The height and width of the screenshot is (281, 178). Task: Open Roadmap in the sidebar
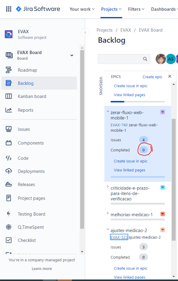[27, 70]
